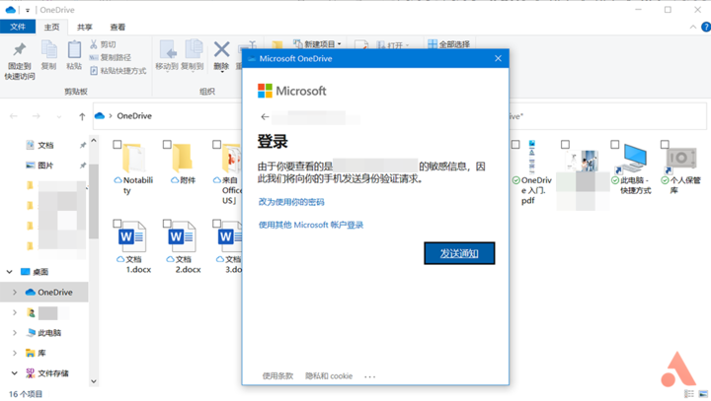
Task: Click the Copy path ribbon item
Action: pos(111,57)
